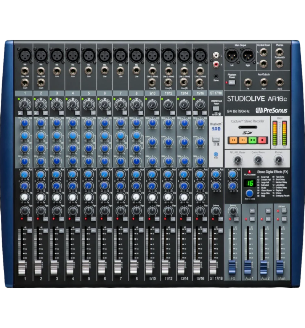Mute the 9/10 stereo channel
This screenshot has height=328, width=305.
pyautogui.click(x=157, y=219)
